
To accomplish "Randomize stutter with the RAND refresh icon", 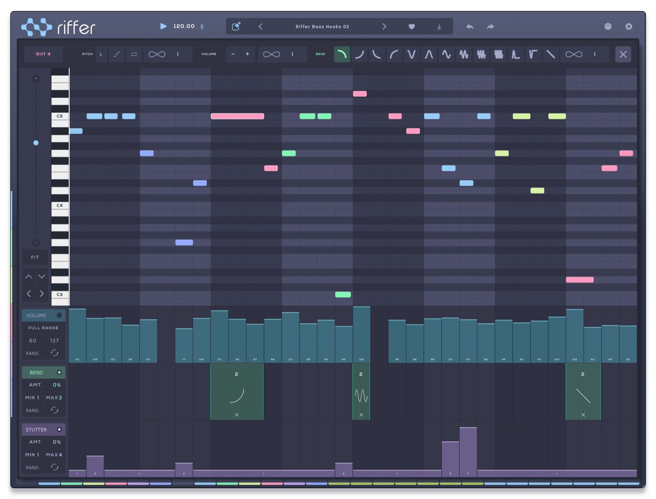I will [x=54, y=467].
